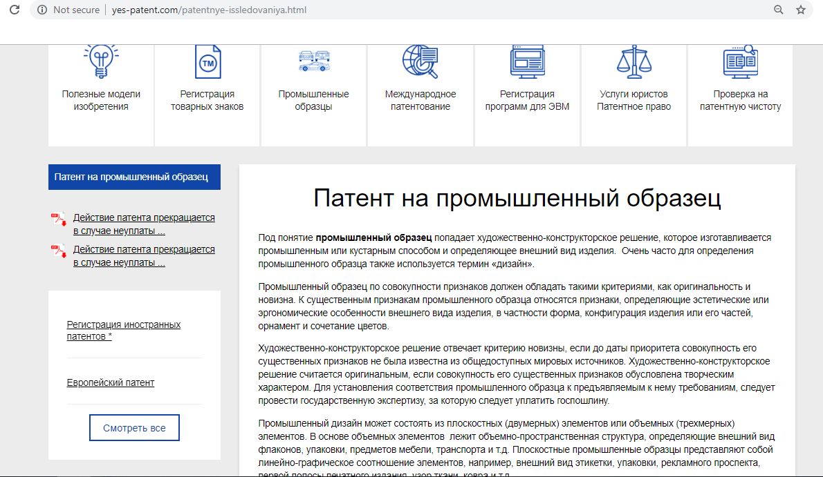Click the cars icon for industrial designs
The width and height of the screenshot is (823, 477).
click(314, 61)
